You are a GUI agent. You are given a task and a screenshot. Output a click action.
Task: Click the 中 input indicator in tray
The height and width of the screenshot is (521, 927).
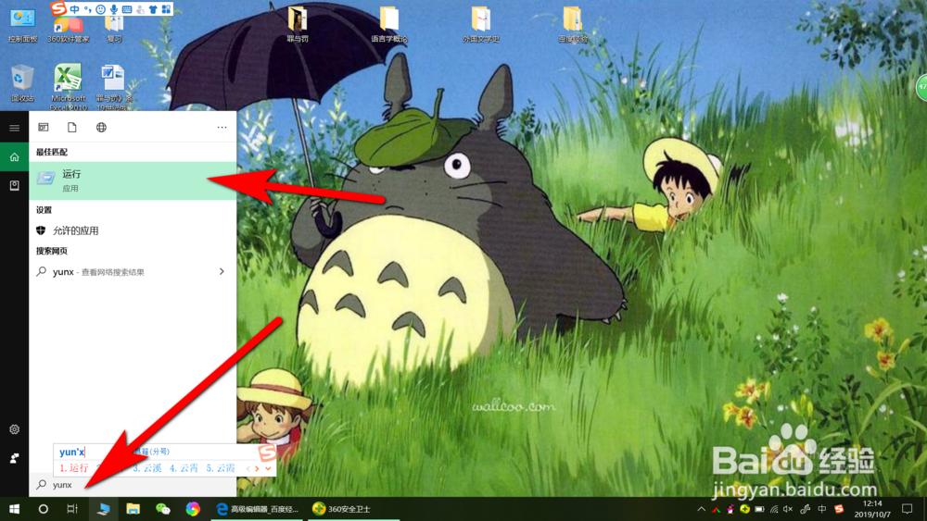(821, 509)
